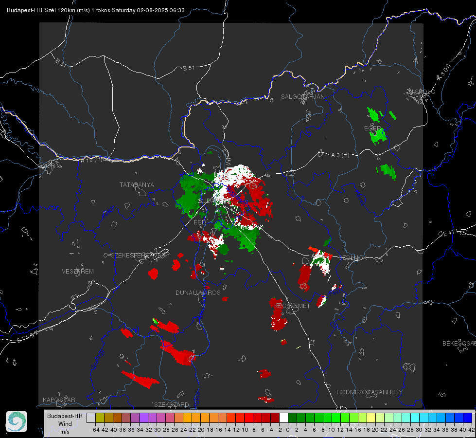Pick the deep blue swatch above 42

click(x=468, y=418)
